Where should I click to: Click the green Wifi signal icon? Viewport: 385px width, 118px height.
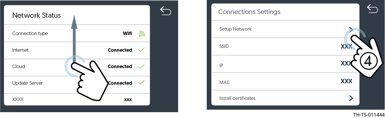click(x=142, y=34)
